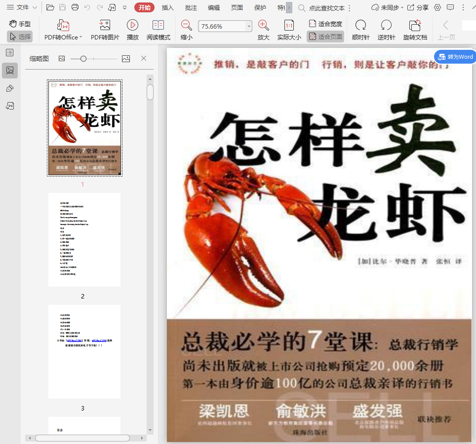Image resolution: width=476 pixels, height=444 pixels.
Task: Open the 批注 annotation tab
Action: coord(191,7)
